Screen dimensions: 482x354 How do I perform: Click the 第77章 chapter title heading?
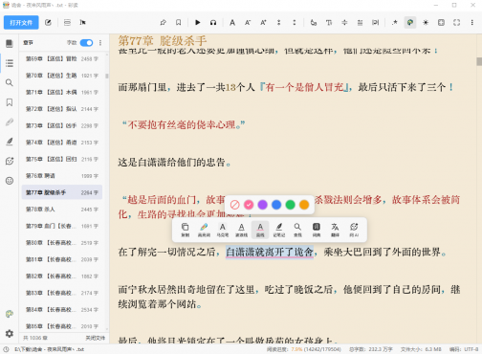[163, 40]
